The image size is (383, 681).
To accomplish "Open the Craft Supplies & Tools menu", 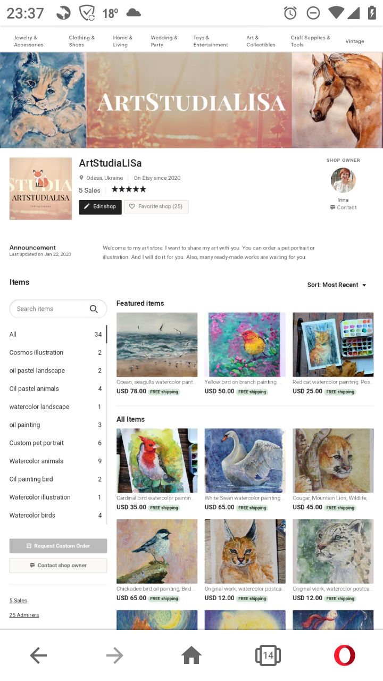I will click(x=310, y=41).
